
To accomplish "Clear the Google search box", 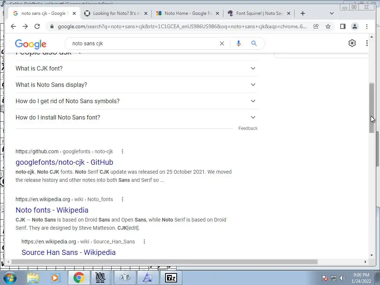I will tap(222, 43).
